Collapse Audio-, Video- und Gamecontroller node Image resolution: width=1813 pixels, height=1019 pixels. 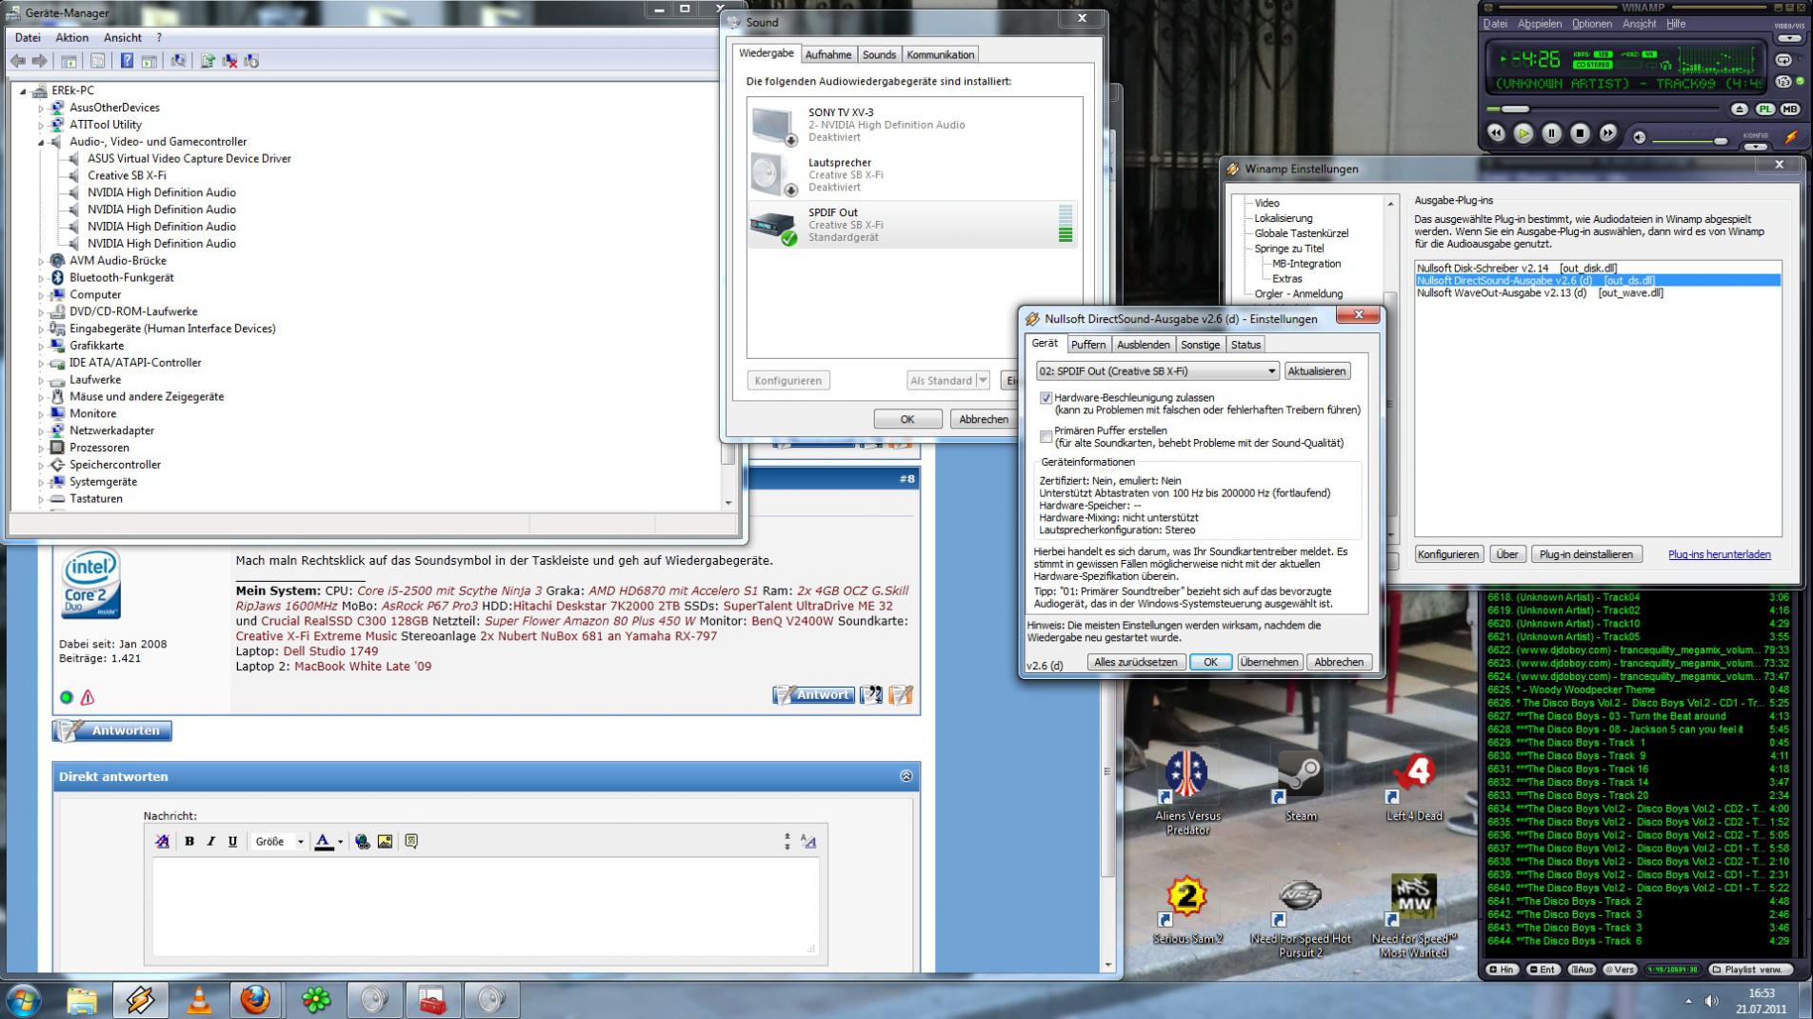click(x=41, y=142)
